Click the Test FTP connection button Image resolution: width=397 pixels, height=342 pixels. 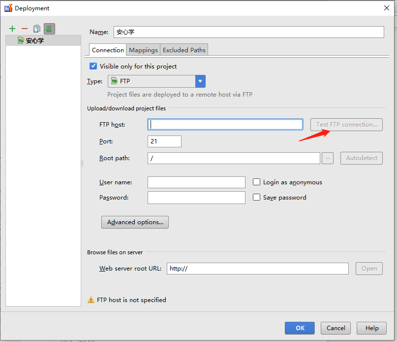click(346, 125)
